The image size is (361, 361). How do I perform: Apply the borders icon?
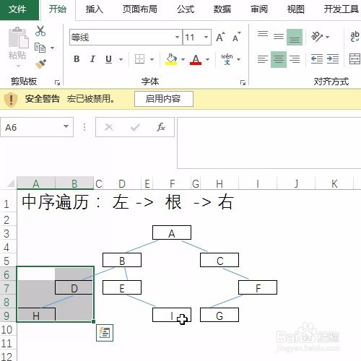tap(139, 59)
